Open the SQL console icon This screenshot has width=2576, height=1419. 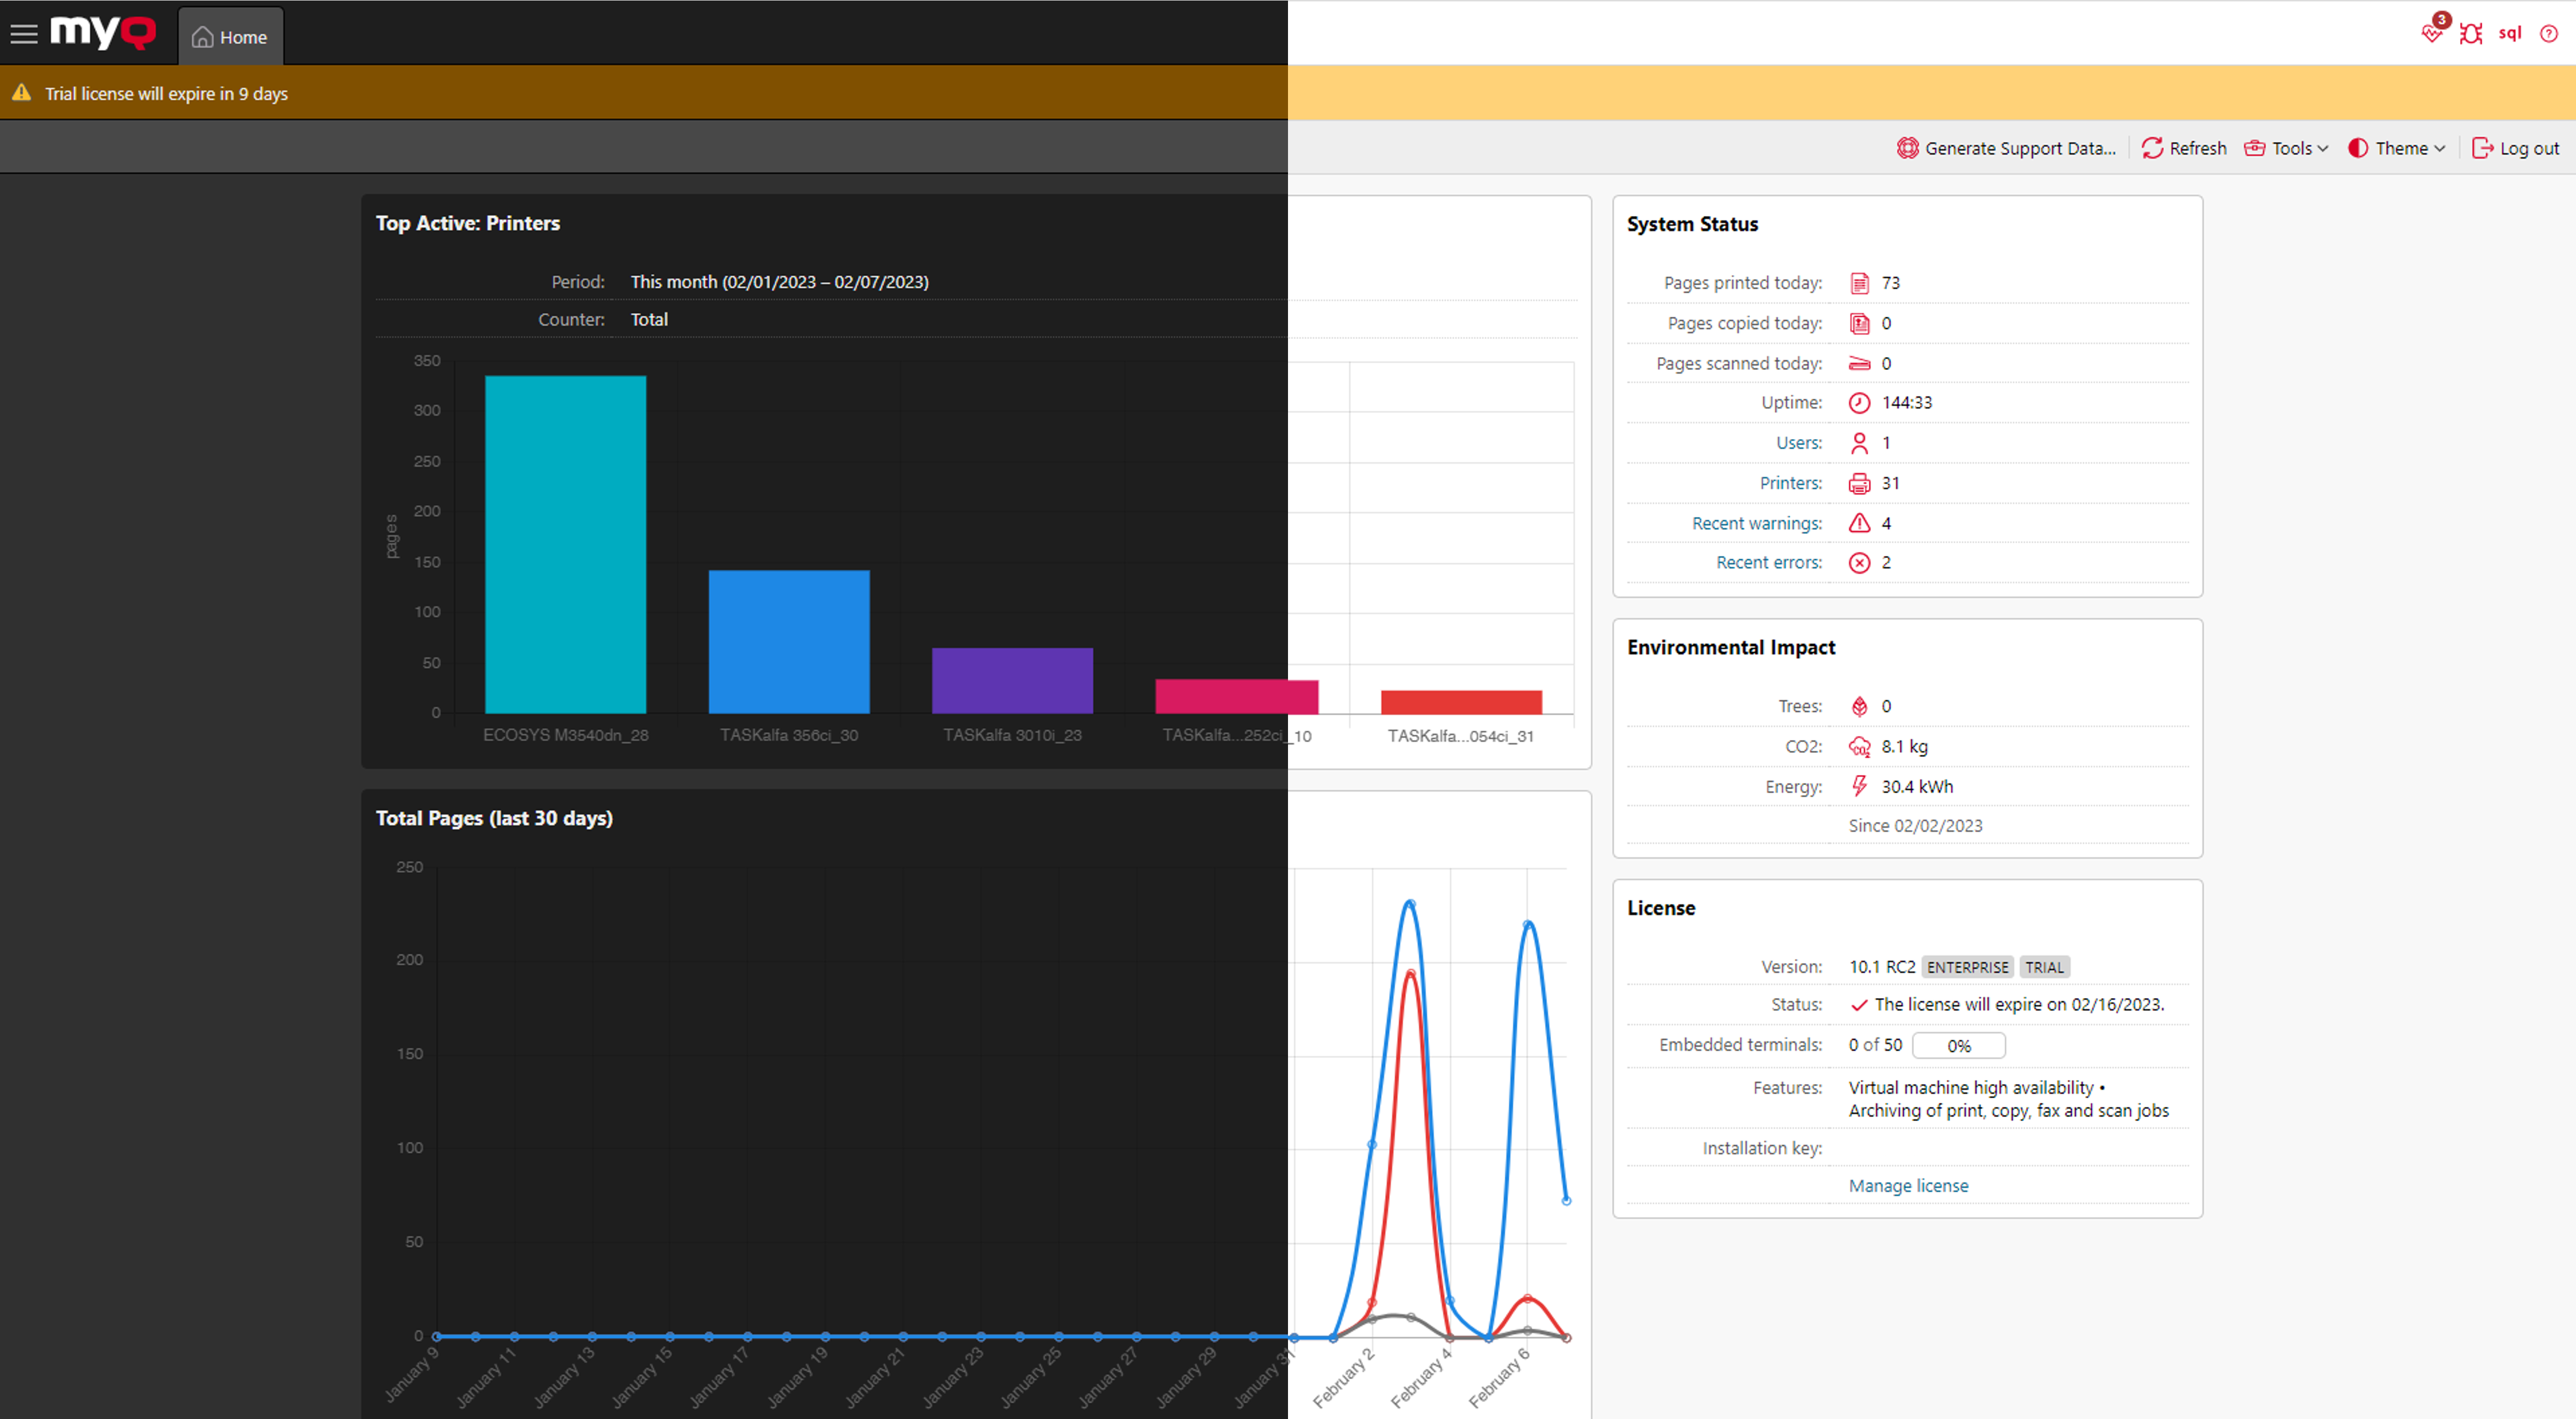click(x=2511, y=33)
